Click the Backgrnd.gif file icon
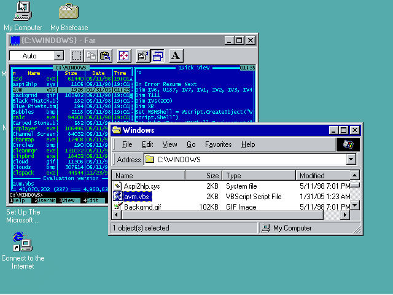Screen dimensions: 393x295 [117, 206]
